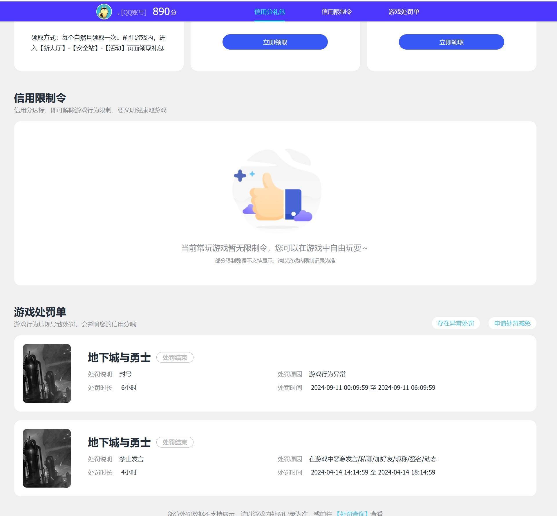557x516 pixels.
Task: Click the 2024-09-11 penalty time range
Action: pyautogui.click(x=373, y=388)
